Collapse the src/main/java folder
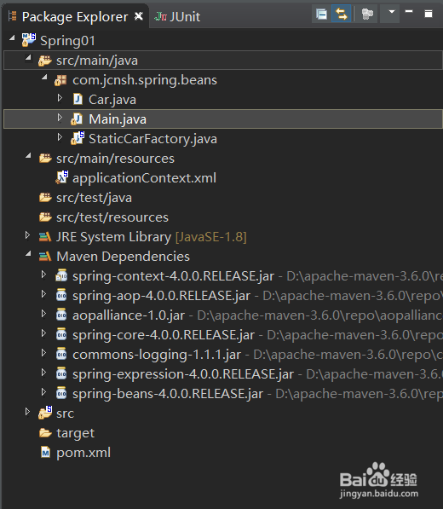 (x=28, y=58)
